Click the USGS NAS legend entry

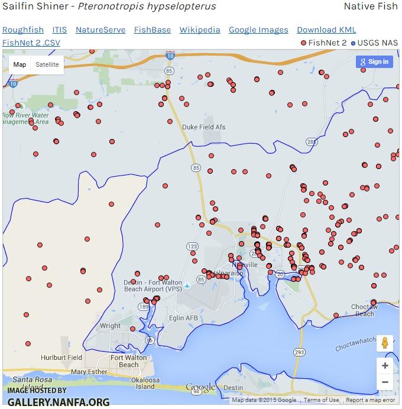(x=374, y=43)
